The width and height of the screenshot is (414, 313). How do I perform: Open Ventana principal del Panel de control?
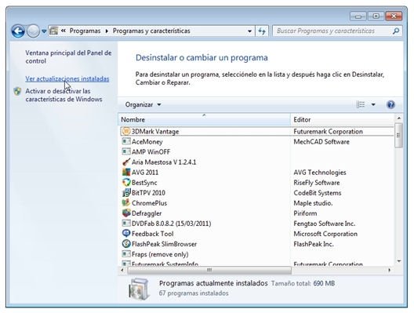click(x=68, y=56)
